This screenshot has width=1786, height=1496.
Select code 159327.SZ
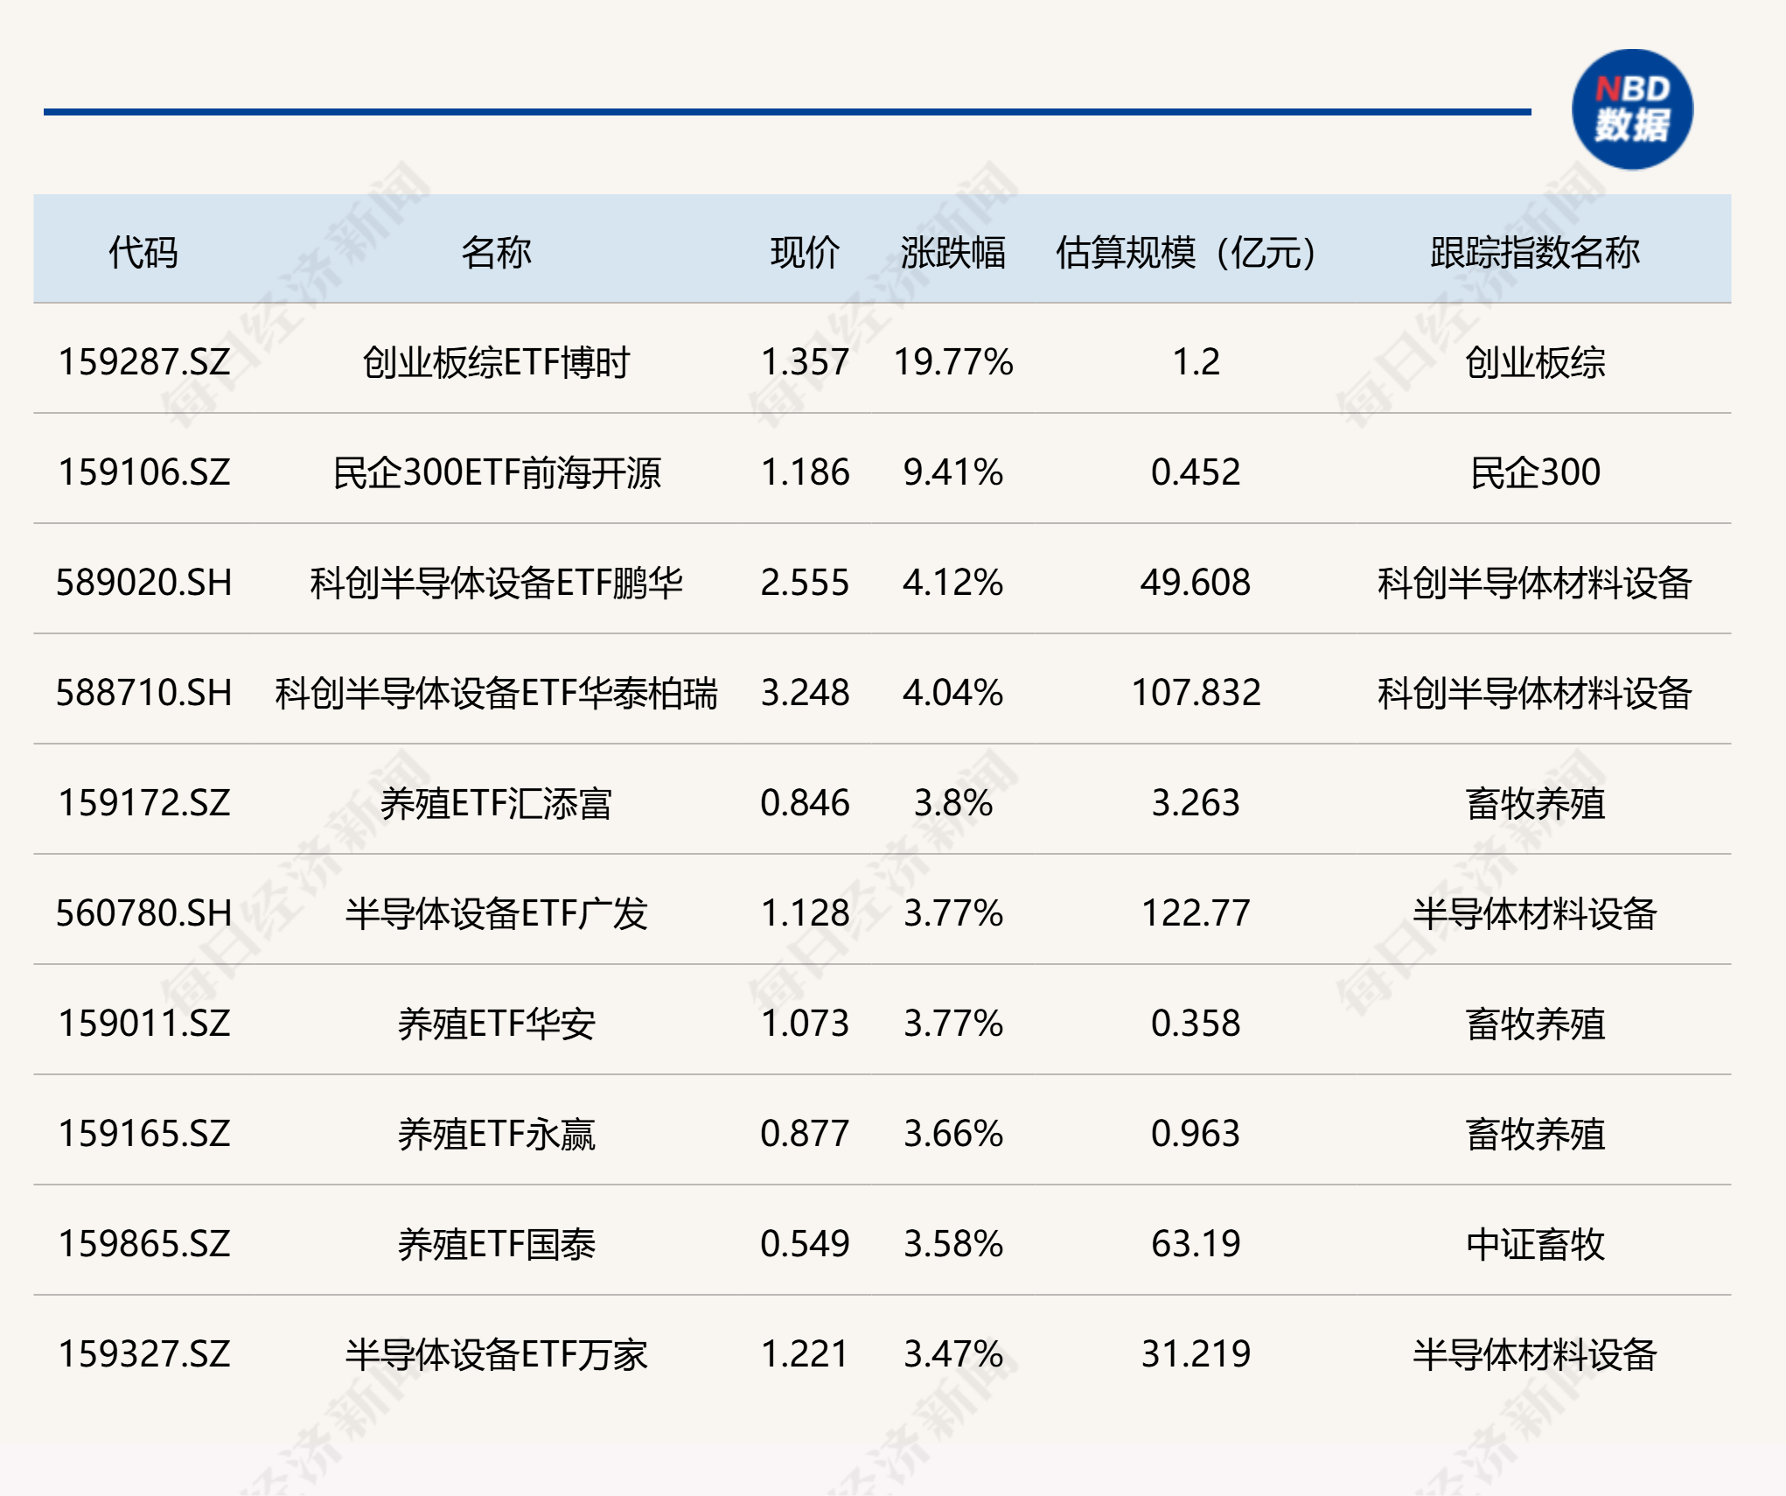tap(144, 1354)
